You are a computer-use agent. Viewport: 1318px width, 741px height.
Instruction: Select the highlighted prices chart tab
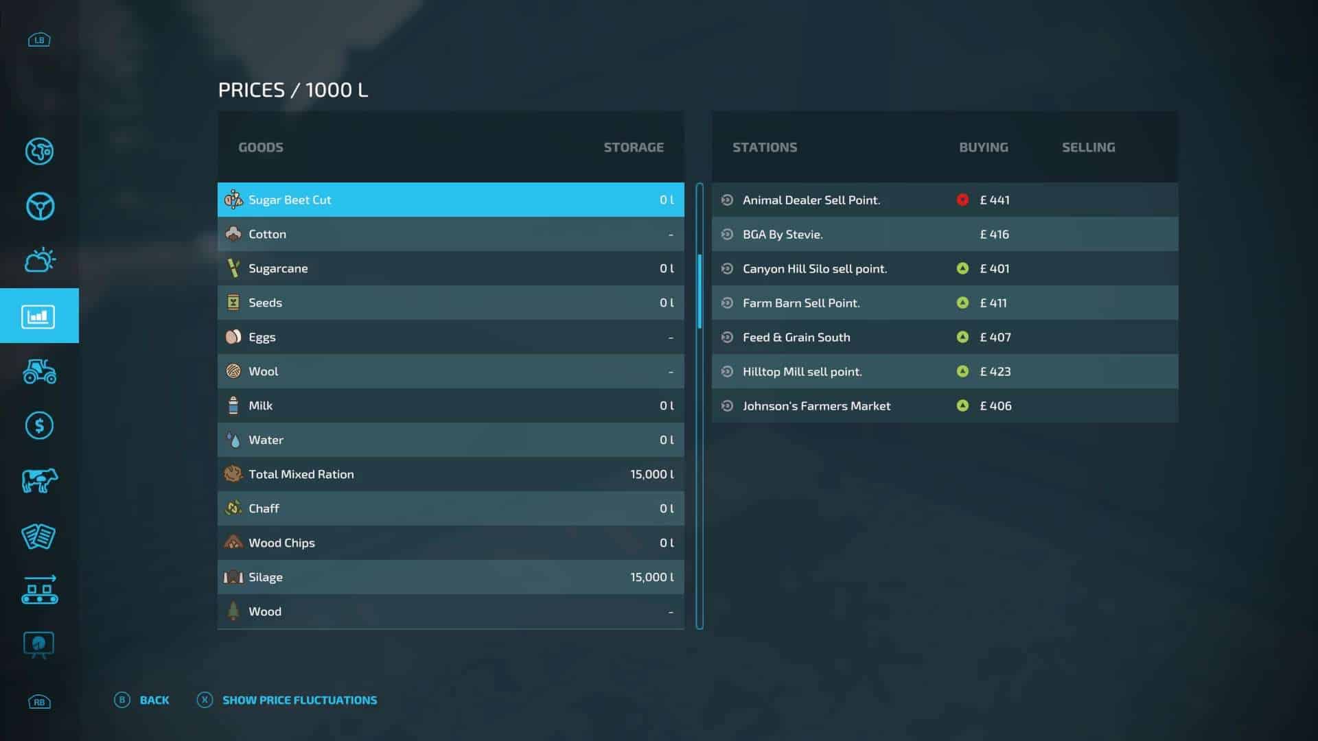(39, 316)
